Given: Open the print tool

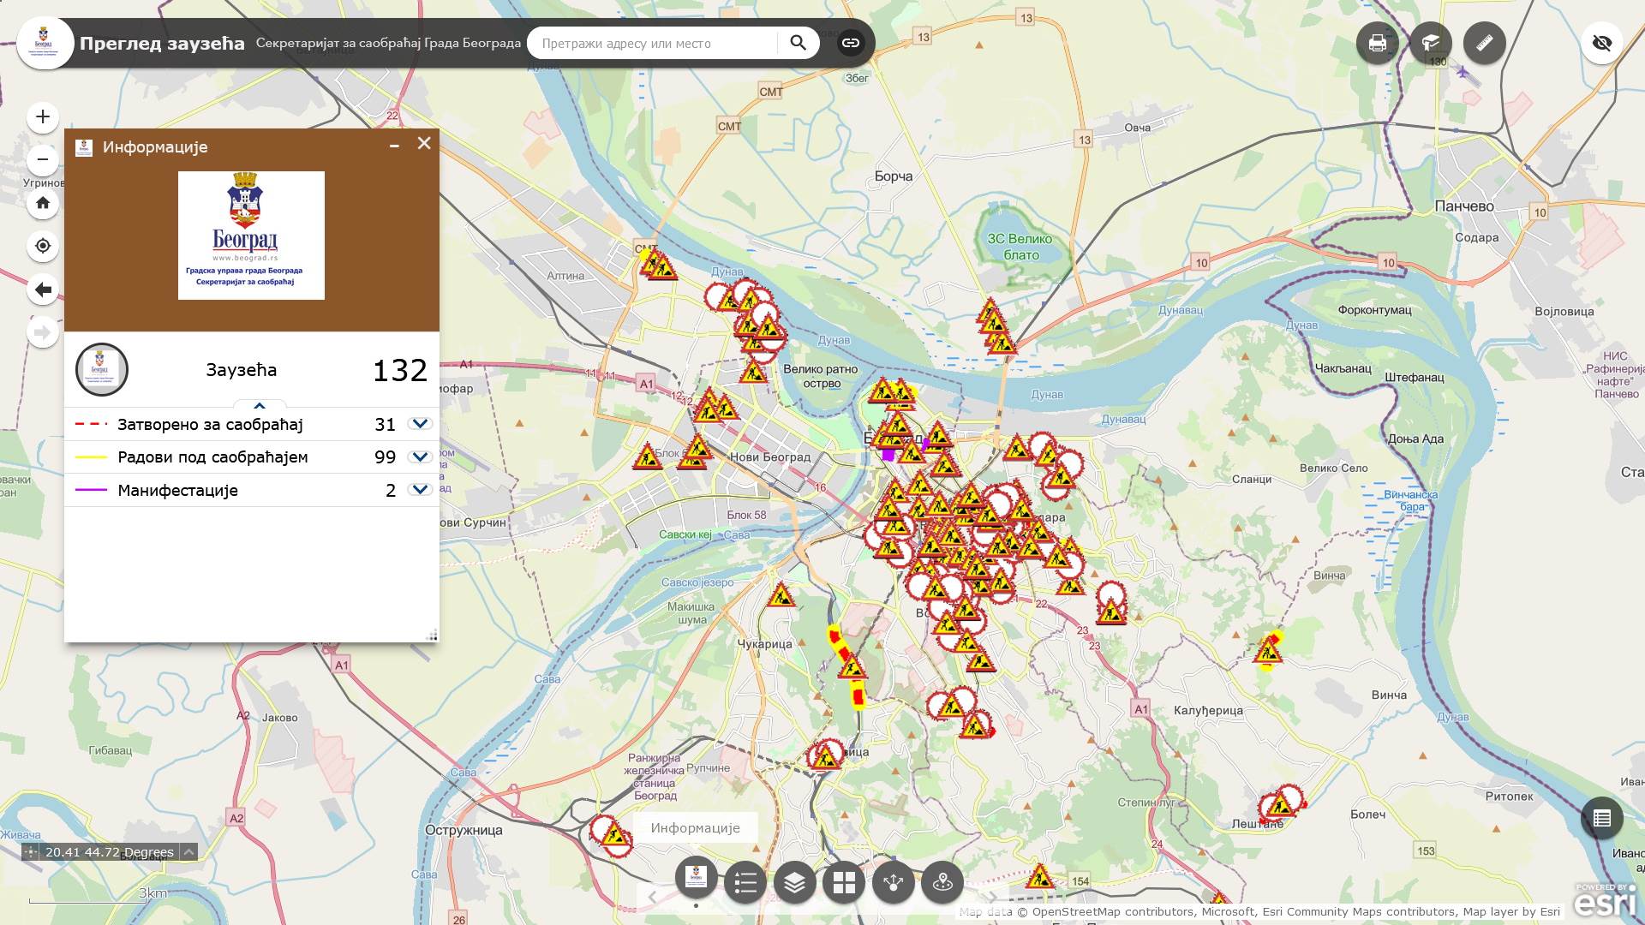Looking at the screenshot, I should [1378, 42].
